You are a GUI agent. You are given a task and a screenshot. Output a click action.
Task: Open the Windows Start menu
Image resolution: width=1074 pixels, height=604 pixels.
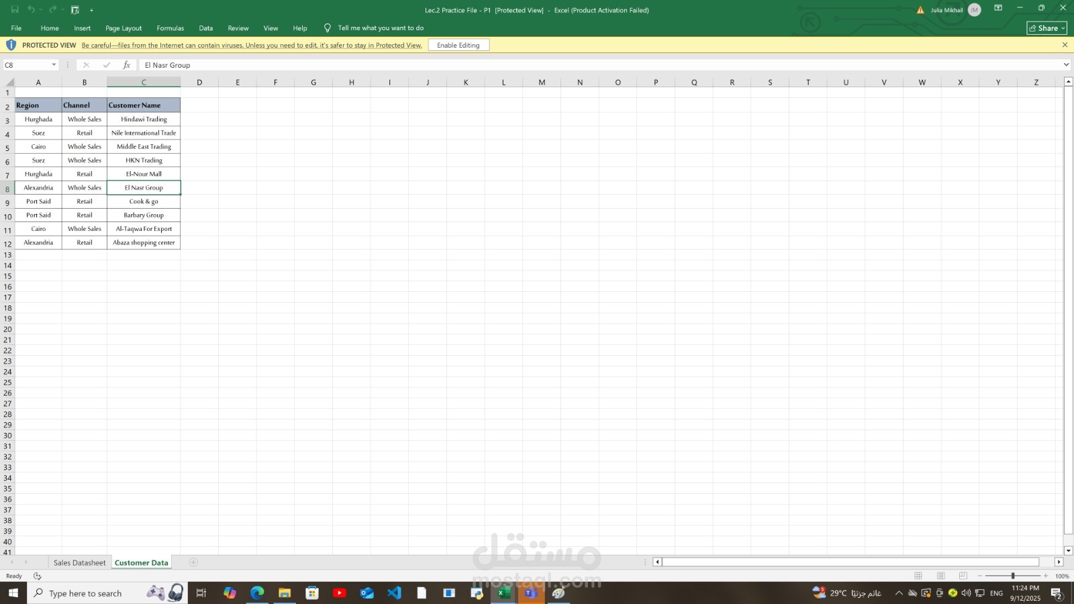13,593
